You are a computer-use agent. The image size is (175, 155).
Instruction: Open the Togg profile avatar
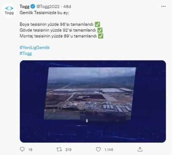point(9,11)
